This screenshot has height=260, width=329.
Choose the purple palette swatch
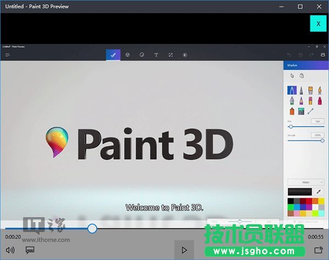coord(309,207)
